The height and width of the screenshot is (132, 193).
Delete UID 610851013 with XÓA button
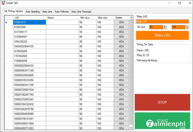[121, 22]
